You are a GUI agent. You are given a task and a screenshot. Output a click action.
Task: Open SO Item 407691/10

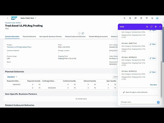153,72
